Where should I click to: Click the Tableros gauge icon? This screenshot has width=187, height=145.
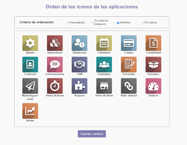(153, 86)
